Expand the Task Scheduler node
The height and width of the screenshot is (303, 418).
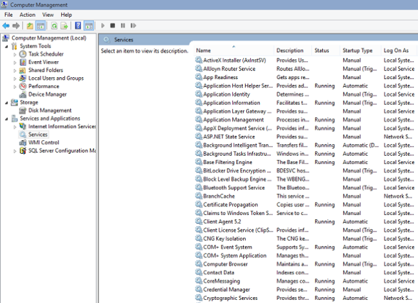pyautogui.click(x=15, y=55)
